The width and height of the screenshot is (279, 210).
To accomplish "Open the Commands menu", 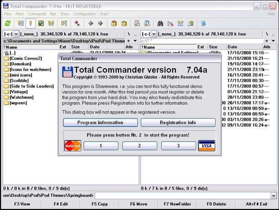I will pyautogui.click(x=37, y=14).
